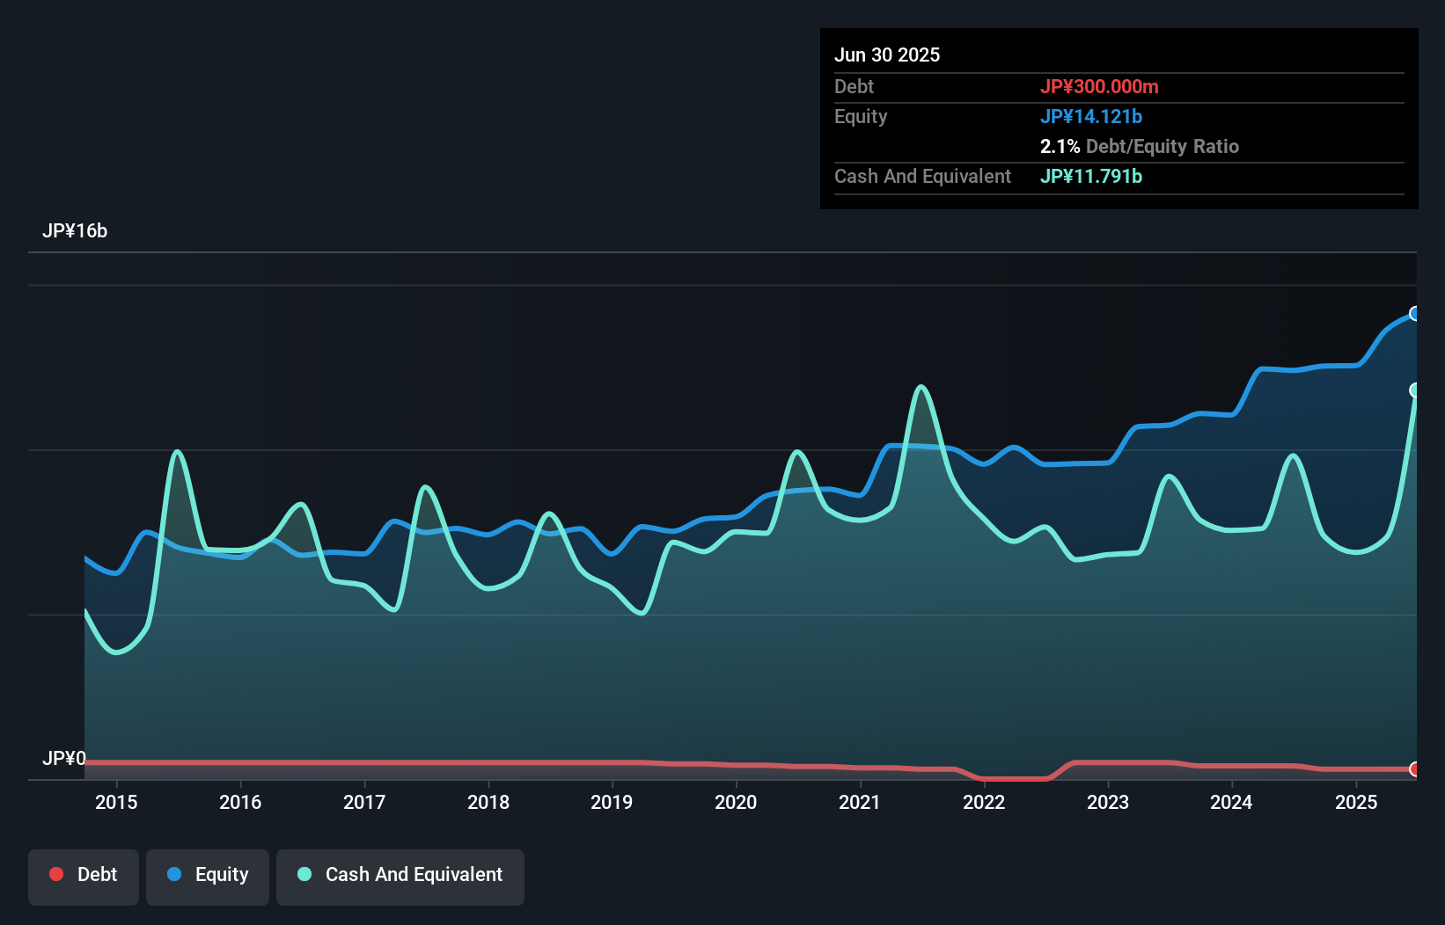Select the 2015 x-axis label
Image resolution: width=1445 pixels, height=925 pixels.
(116, 802)
